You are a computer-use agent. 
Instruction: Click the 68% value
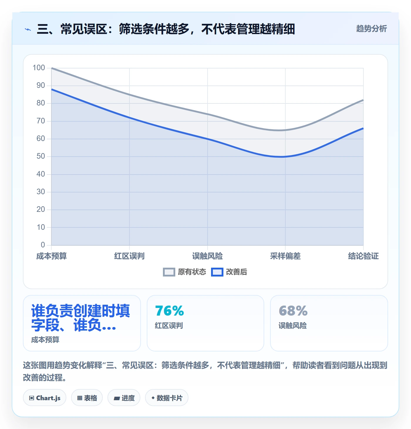coord(293,311)
